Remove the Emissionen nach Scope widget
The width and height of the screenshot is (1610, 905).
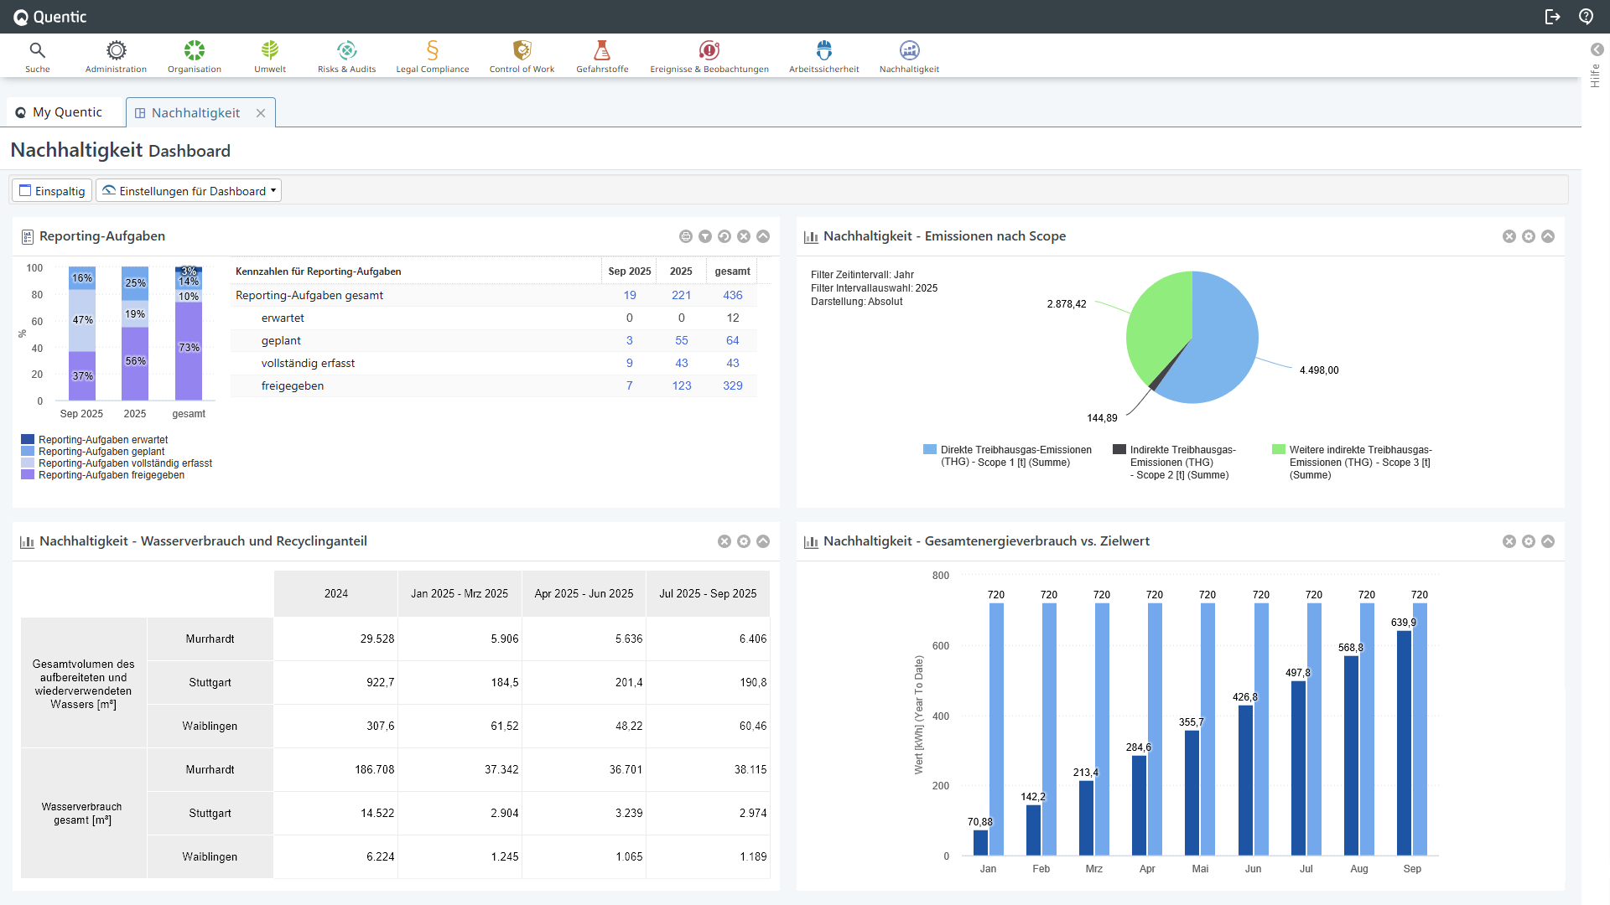click(x=1509, y=236)
